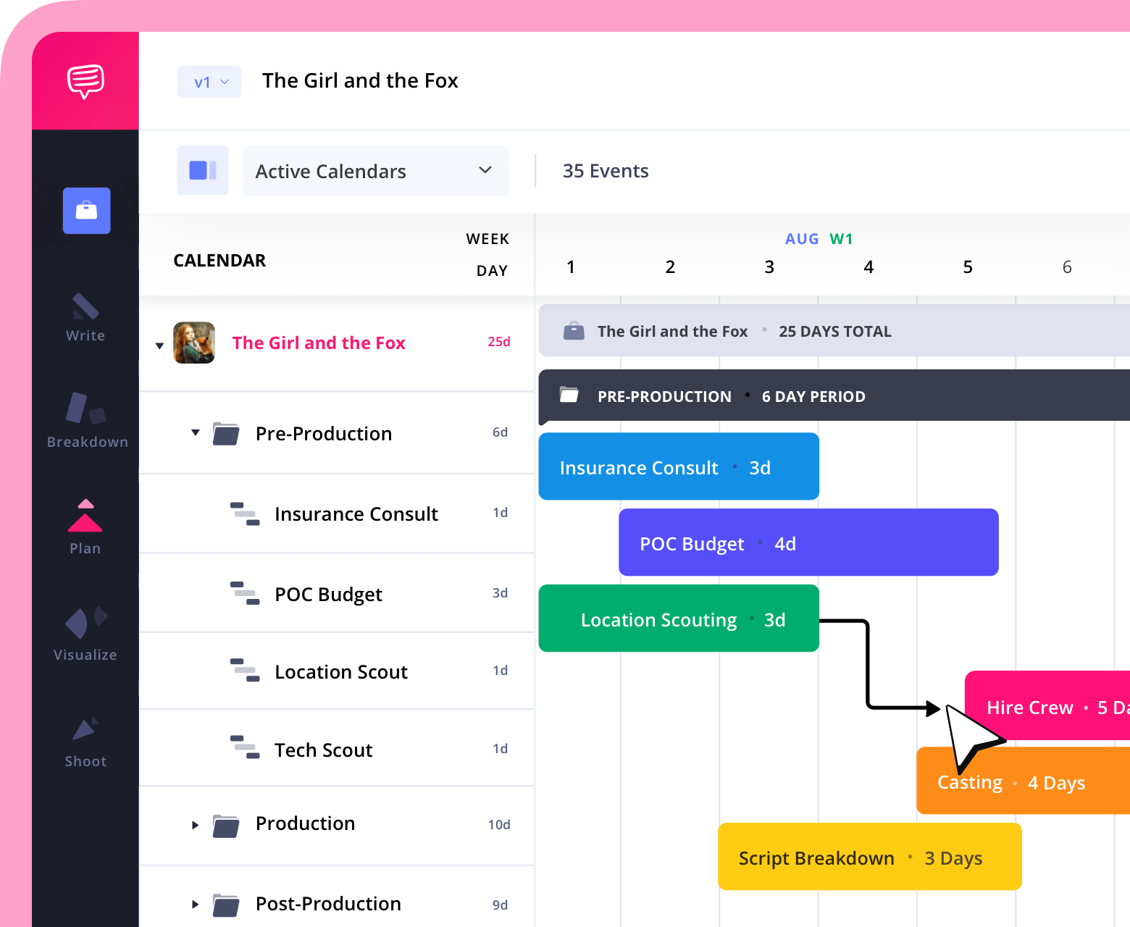Select the Tech Scout calendar row

[324, 750]
